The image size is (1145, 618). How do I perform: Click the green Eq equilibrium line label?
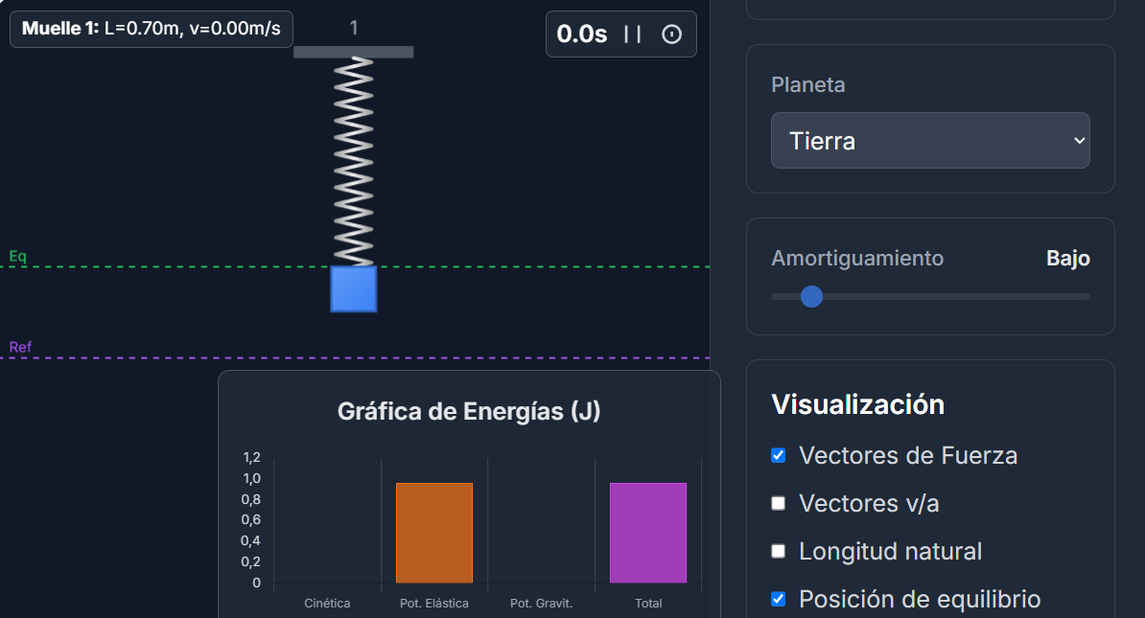18,257
